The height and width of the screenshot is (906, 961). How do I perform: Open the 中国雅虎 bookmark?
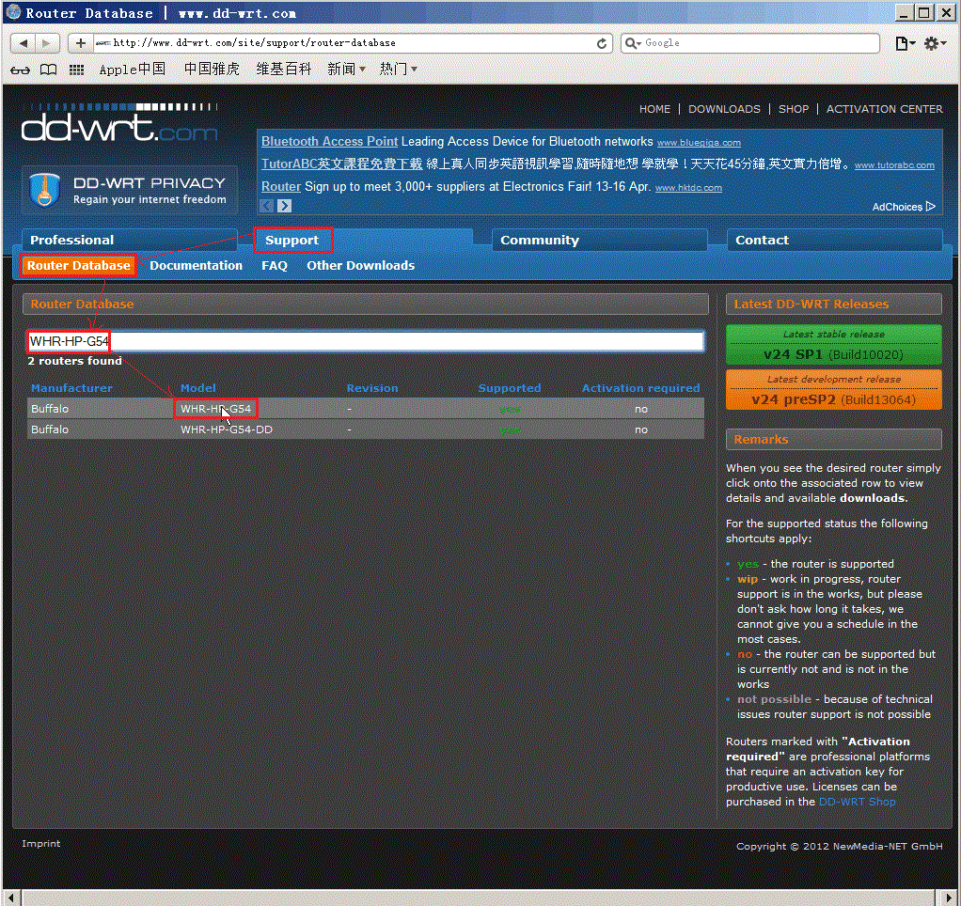(212, 70)
